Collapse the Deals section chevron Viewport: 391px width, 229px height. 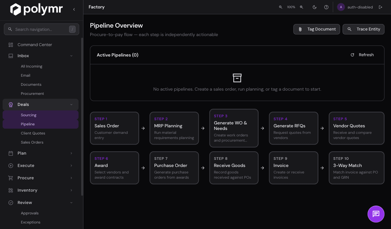point(71,105)
